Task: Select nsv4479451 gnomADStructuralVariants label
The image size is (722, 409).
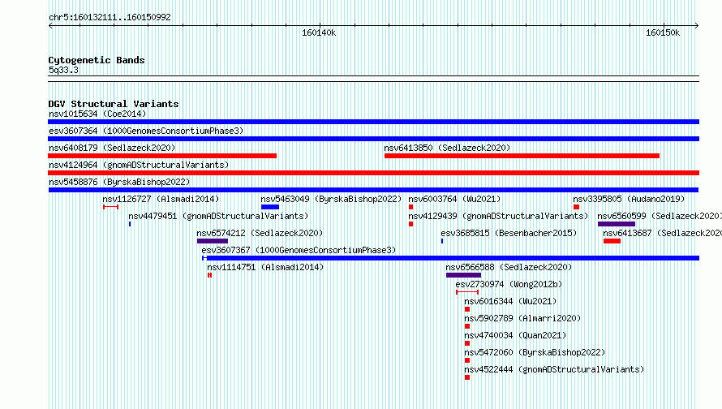Action: (x=218, y=216)
